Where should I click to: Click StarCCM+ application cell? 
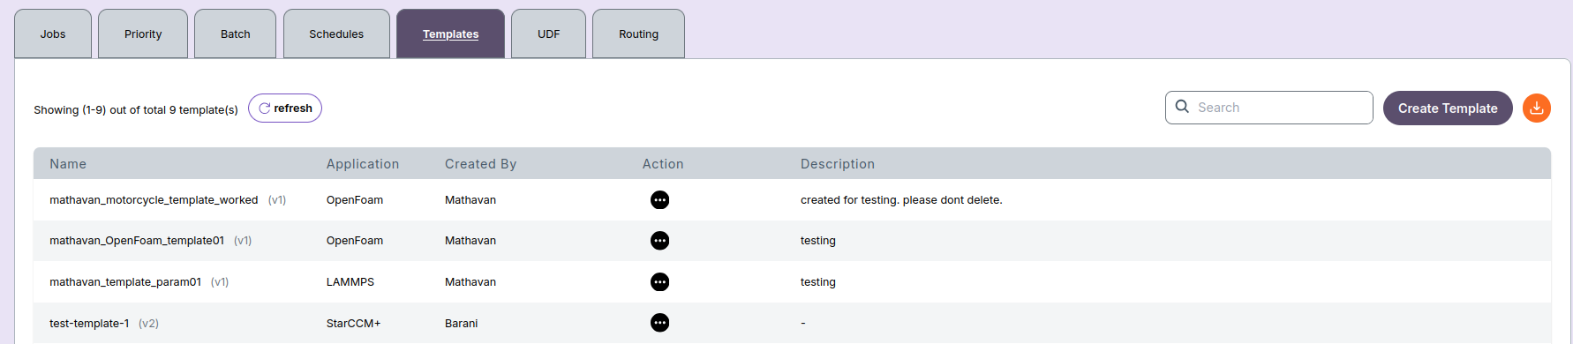354,324
